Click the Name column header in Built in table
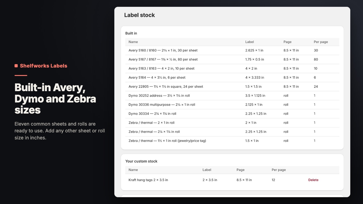363x204 pixels. tap(133, 42)
